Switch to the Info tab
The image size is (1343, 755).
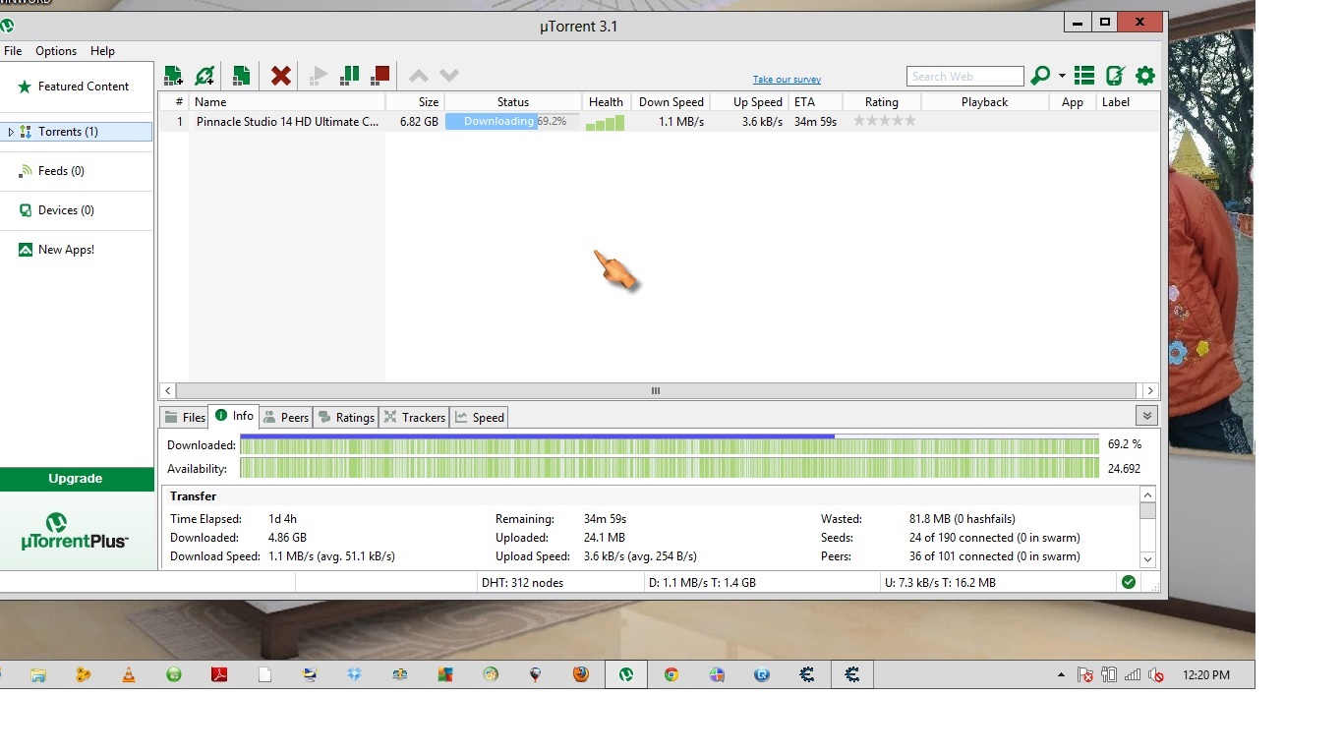234,416
